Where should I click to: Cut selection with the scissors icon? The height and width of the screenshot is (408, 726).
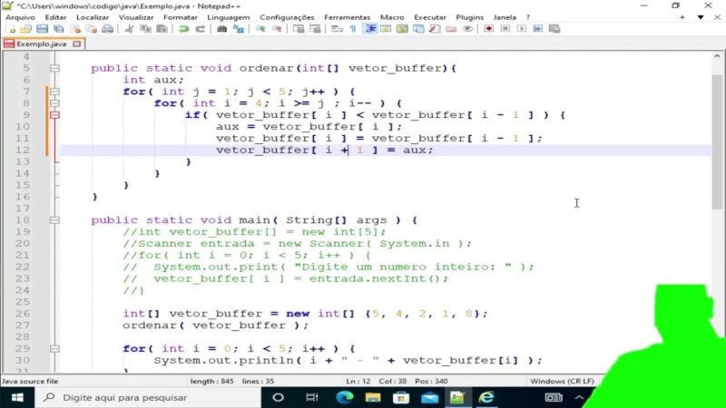click(x=129, y=29)
